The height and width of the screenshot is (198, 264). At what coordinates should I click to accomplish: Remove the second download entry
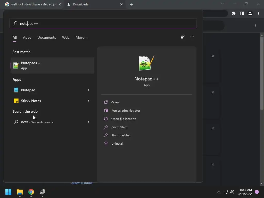(213, 92)
